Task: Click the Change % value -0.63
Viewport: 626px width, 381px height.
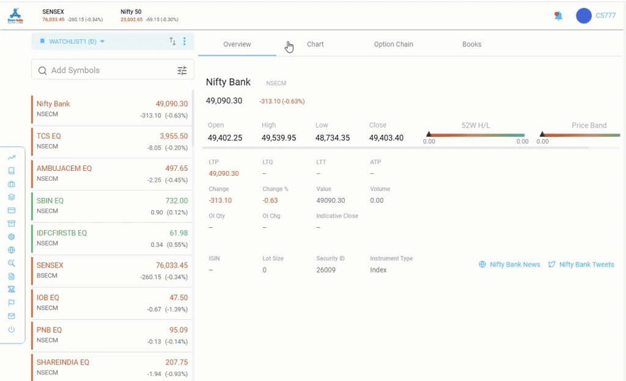Action: point(270,200)
